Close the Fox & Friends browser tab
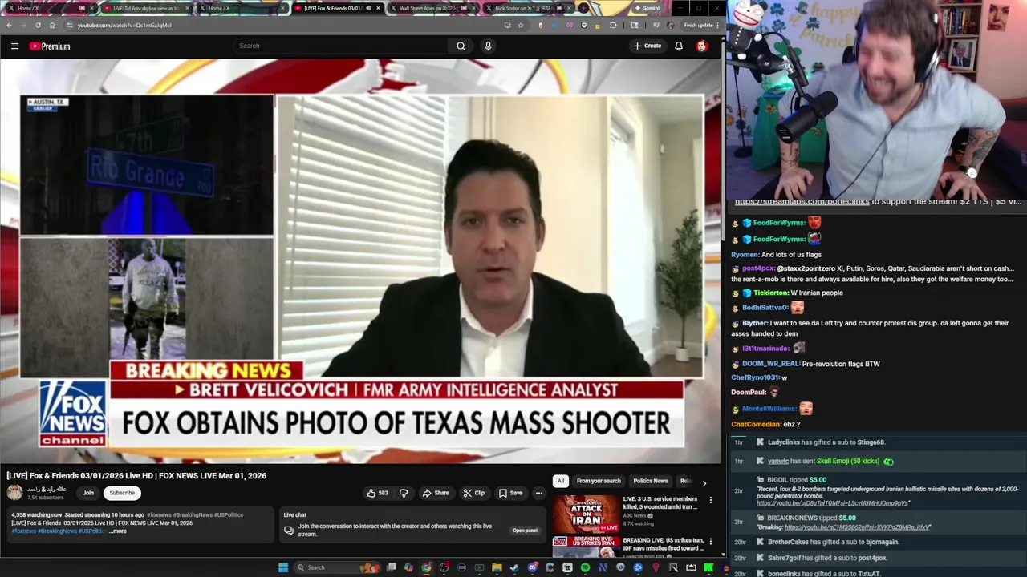 pos(378,8)
